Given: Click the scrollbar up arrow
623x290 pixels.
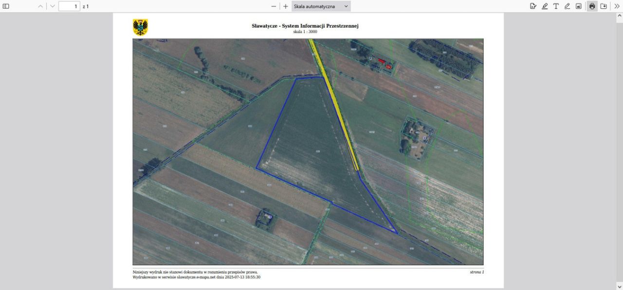Looking at the screenshot, I should (620, 16).
